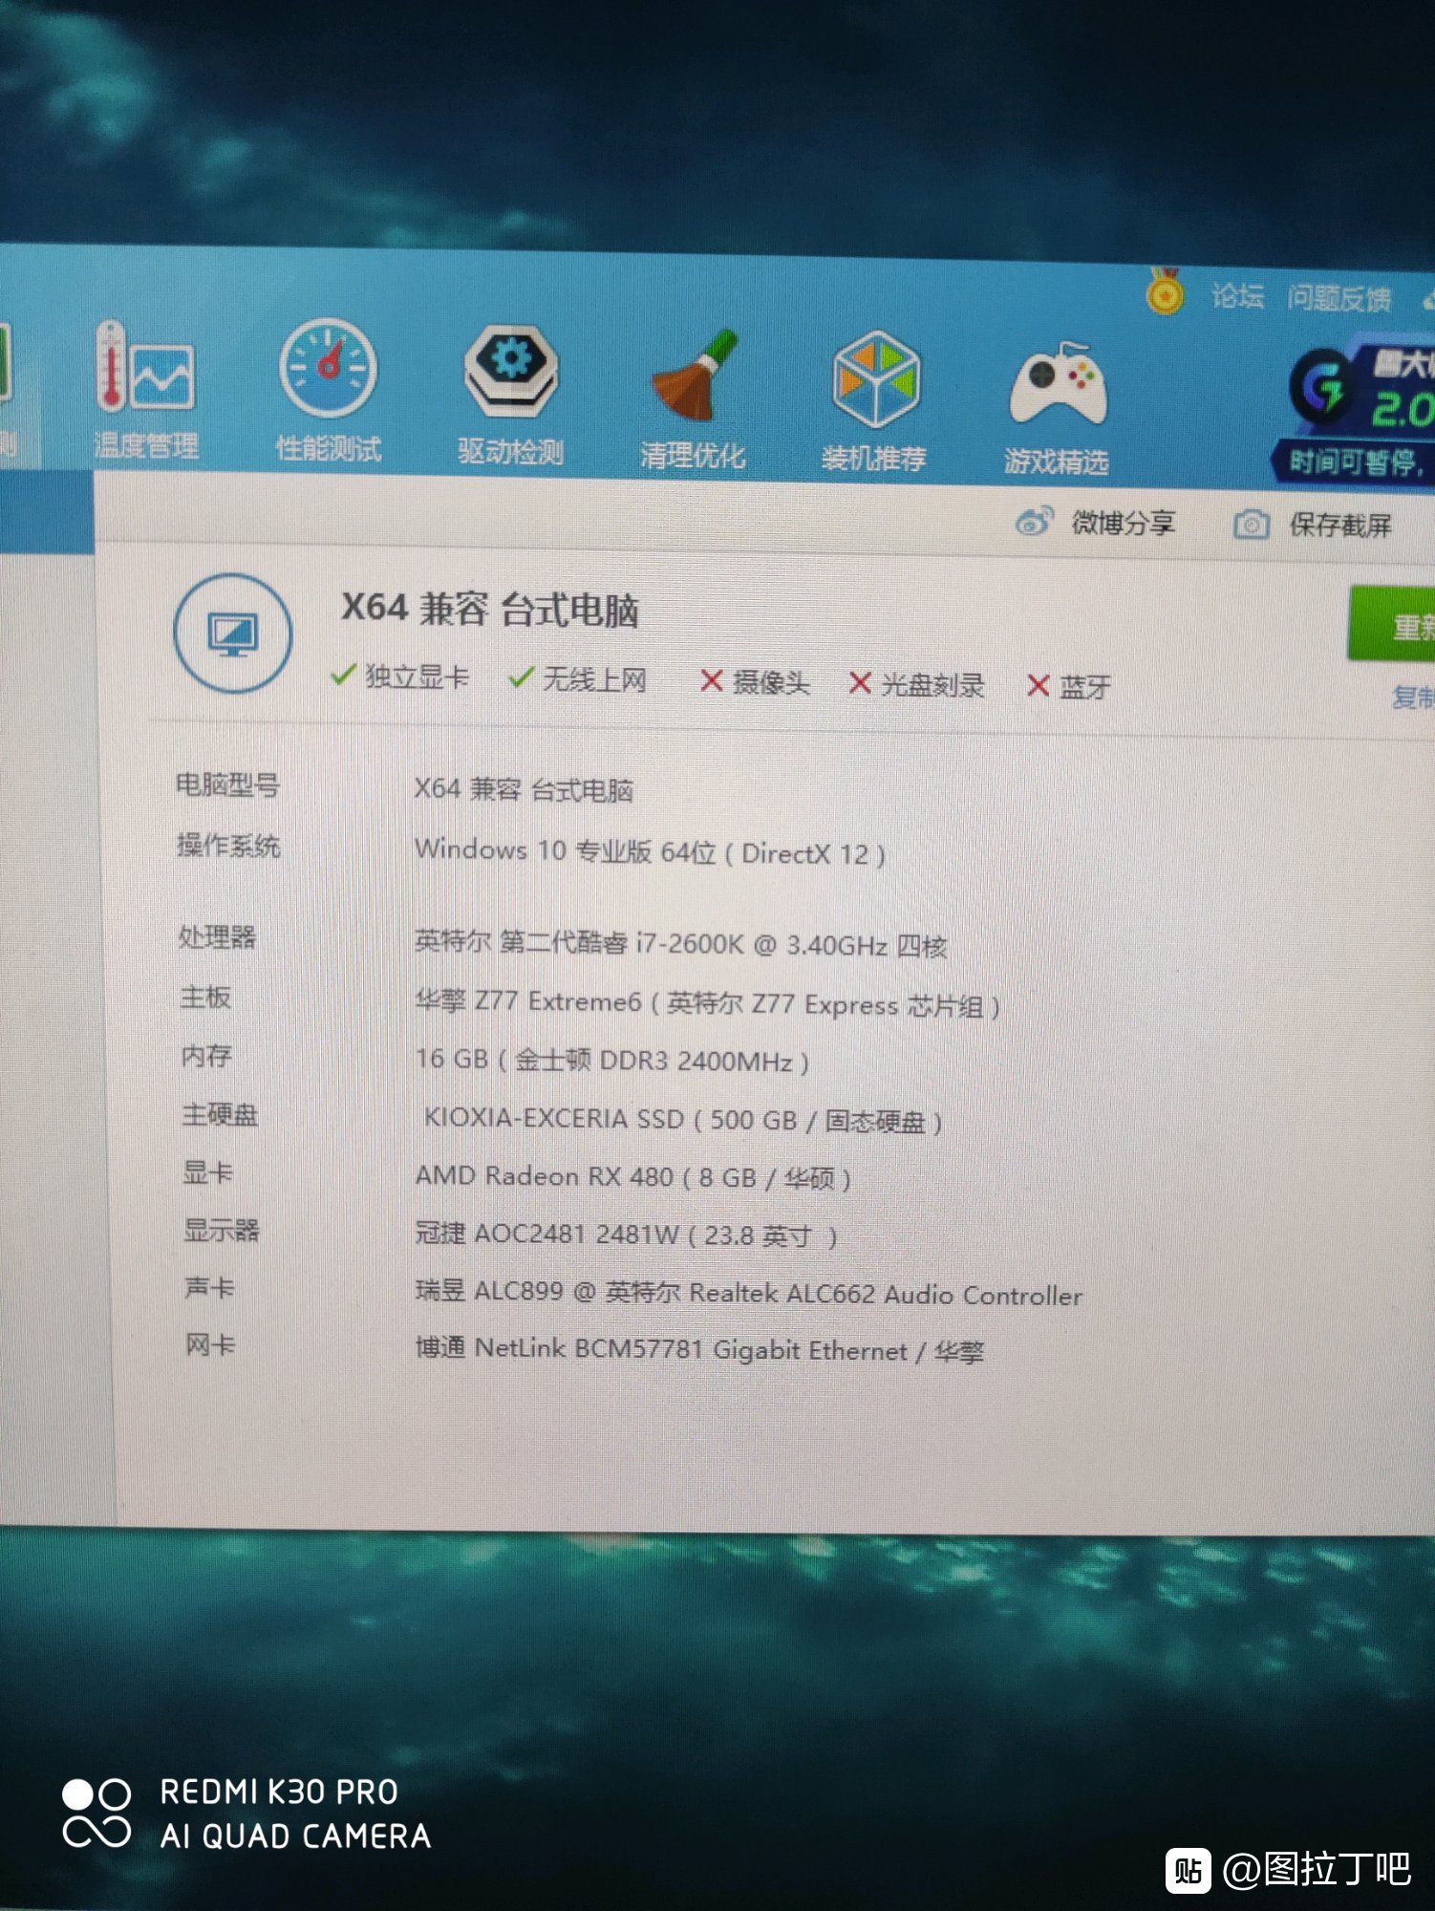Click the Weibo logo icon

[1034, 522]
